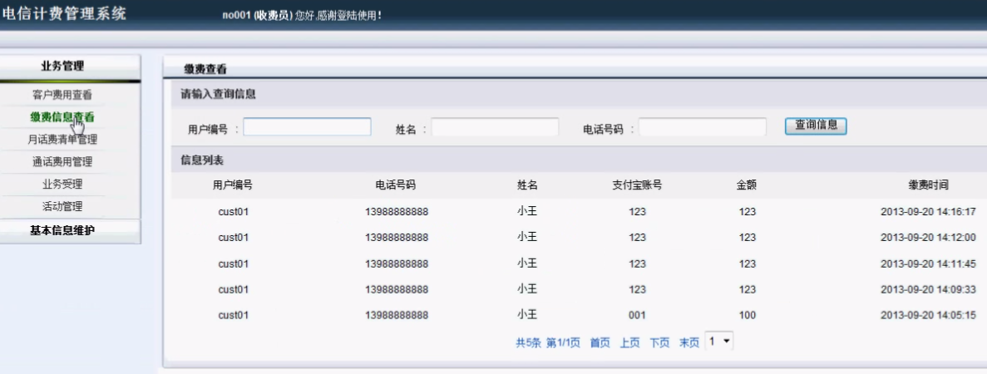The width and height of the screenshot is (987, 374).
Task: Expand the 基本信息维护 section
Action: pos(70,231)
